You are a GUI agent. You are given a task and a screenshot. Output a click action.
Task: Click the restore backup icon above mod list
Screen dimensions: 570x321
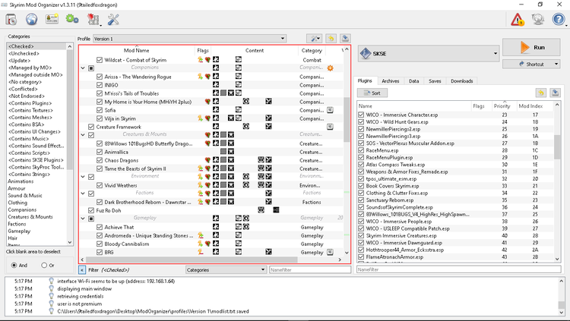coord(331,39)
